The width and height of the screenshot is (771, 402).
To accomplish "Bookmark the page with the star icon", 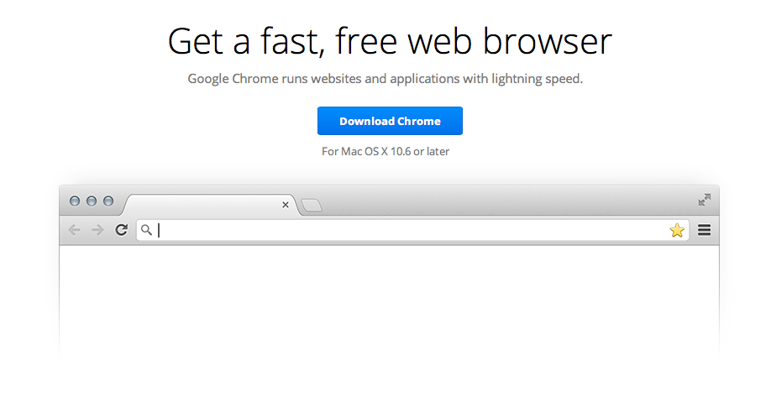I will tap(677, 230).
